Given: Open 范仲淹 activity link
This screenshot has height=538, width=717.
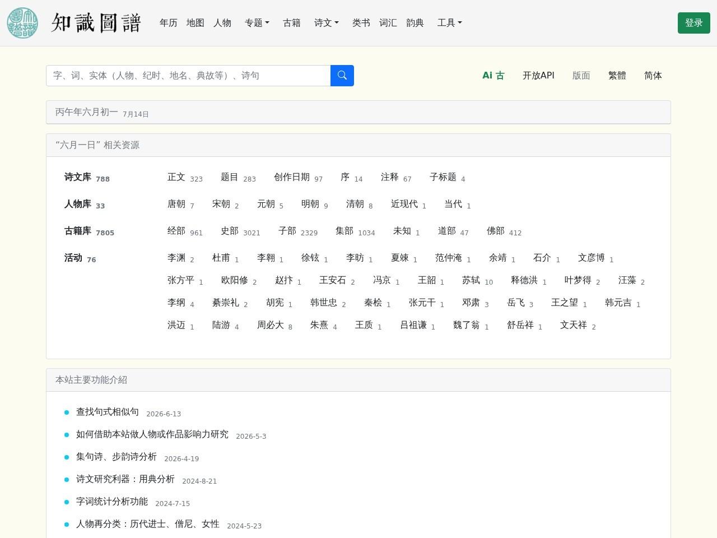Looking at the screenshot, I should [x=453, y=258].
